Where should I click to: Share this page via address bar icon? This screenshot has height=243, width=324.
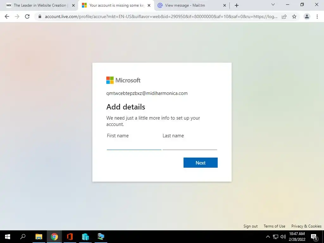tap(284, 16)
